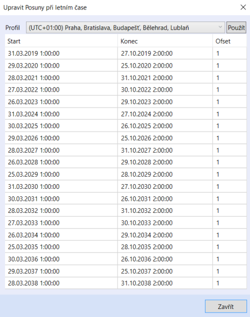
Task: Select start cell 26.03.2023 1:00:00
Action: 61,102
